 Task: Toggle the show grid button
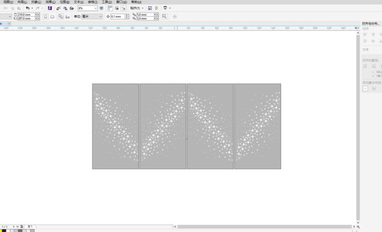pos(117,8)
